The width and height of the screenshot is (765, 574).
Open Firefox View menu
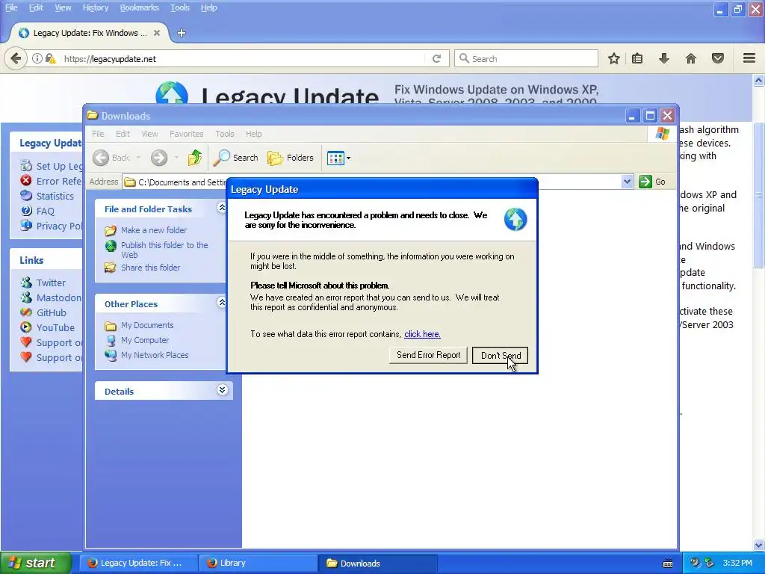pyautogui.click(x=63, y=7)
